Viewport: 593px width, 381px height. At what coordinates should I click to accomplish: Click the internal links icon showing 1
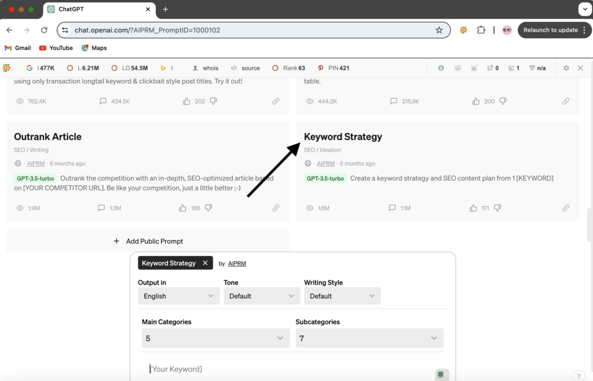tap(514, 68)
